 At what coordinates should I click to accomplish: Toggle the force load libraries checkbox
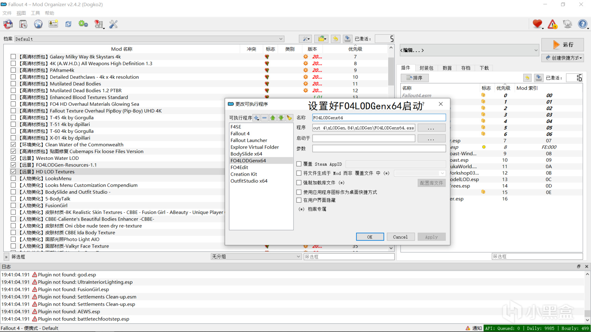point(299,183)
